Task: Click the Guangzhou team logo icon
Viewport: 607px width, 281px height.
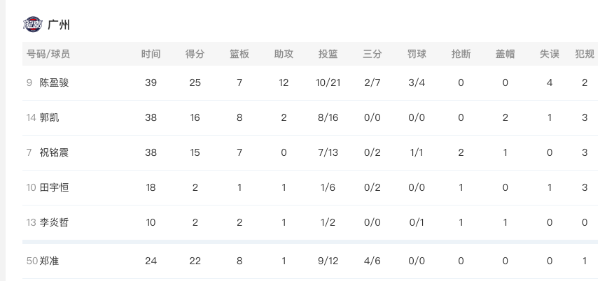Action: (32, 24)
